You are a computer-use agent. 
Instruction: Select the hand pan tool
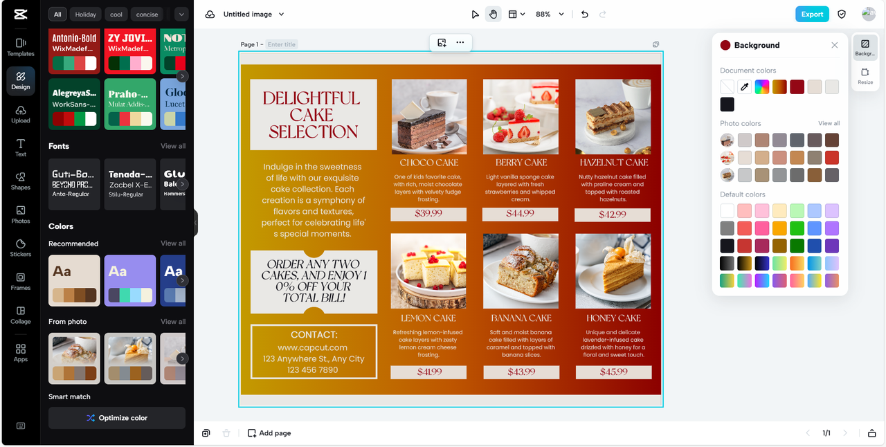coord(493,14)
